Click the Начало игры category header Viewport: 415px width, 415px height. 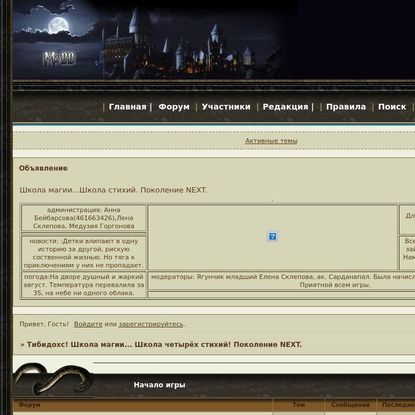point(159,385)
